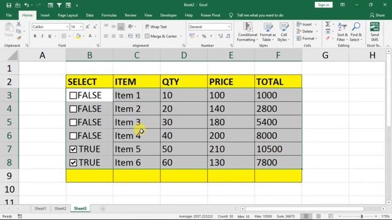Open the Page Layout ribbon tab
This screenshot has height=220, width=392.
coord(67,15)
